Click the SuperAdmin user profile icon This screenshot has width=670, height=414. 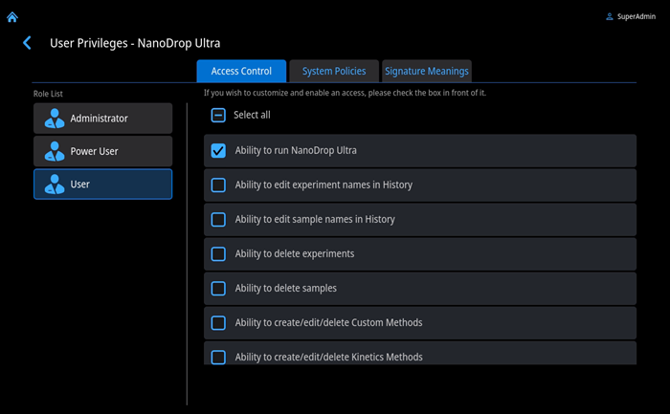(610, 17)
